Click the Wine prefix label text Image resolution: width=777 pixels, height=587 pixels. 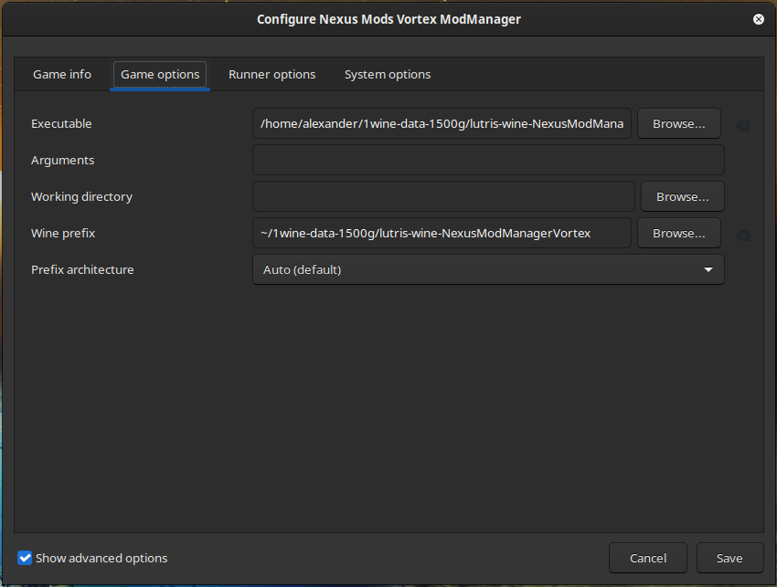63,233
